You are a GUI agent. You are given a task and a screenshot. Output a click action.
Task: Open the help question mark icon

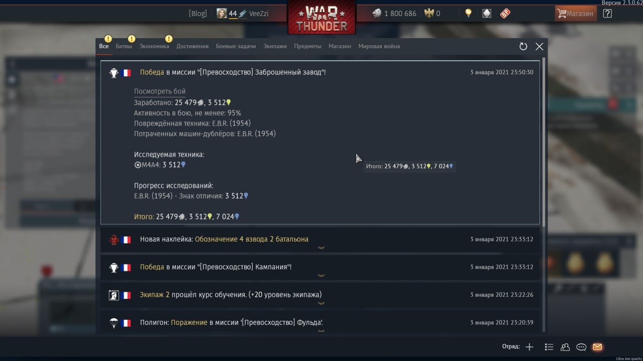click(607, 14)
